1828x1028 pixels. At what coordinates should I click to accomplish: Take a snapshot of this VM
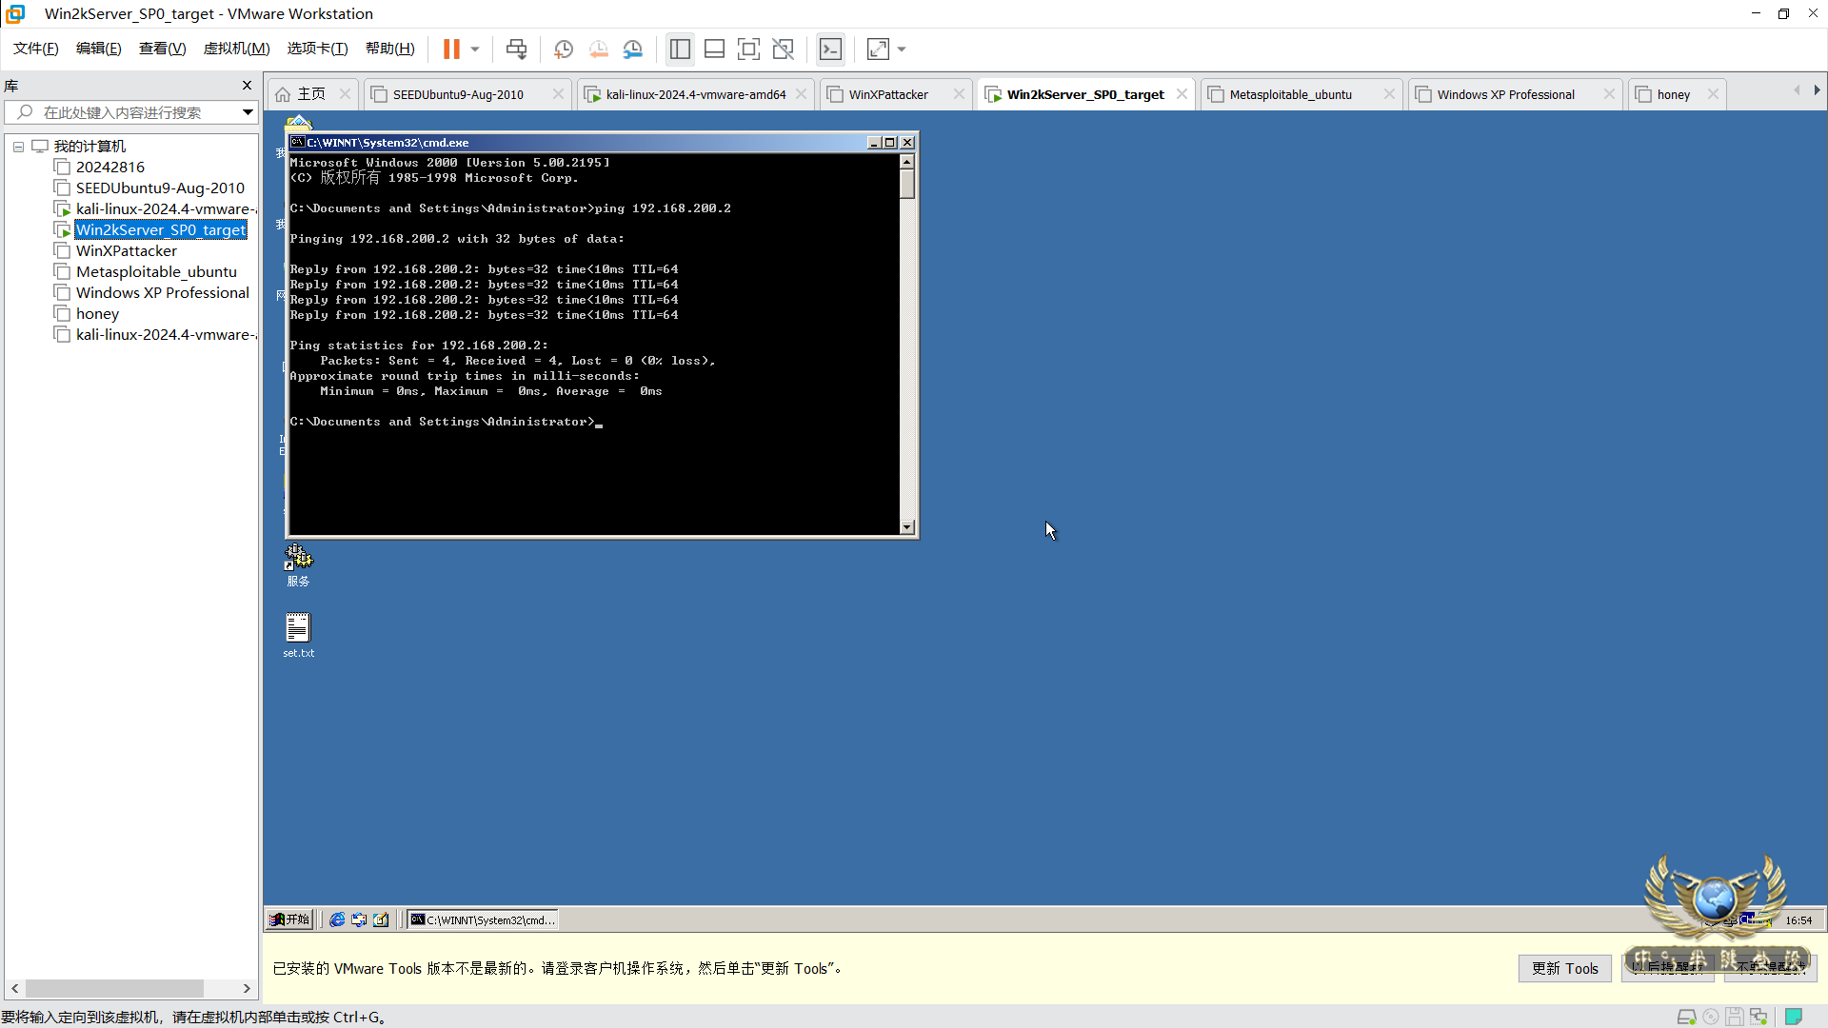coord(564,49)
